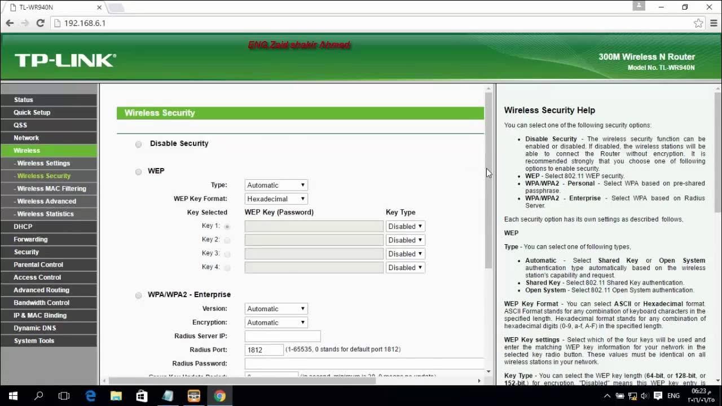Open Security menu item

(49, 252)
